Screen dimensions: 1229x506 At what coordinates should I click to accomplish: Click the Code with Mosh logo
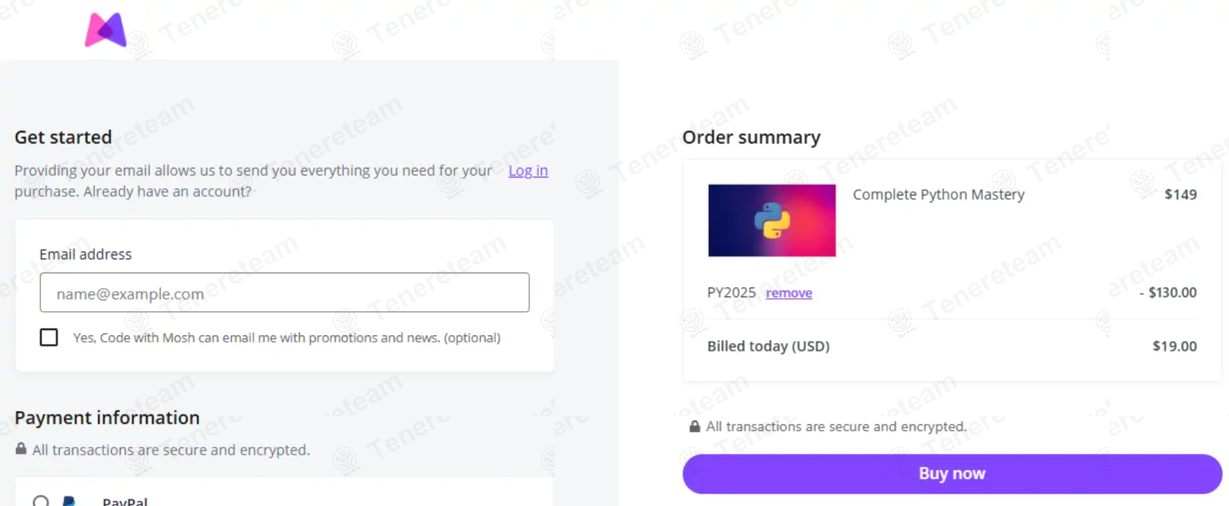pos(105,30)
